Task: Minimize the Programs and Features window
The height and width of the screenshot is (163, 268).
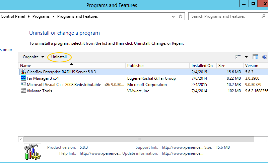Action: tap(244, 4)
